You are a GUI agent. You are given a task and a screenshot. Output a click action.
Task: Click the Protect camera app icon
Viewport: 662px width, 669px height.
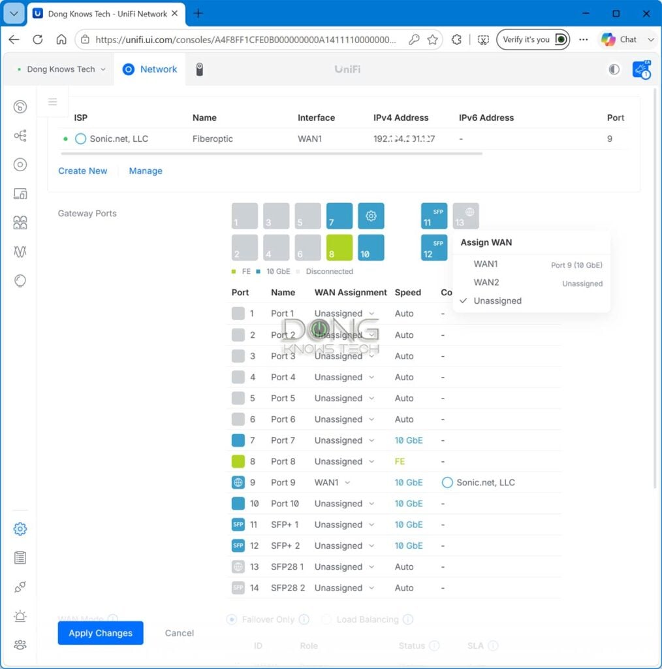point(199,69)
